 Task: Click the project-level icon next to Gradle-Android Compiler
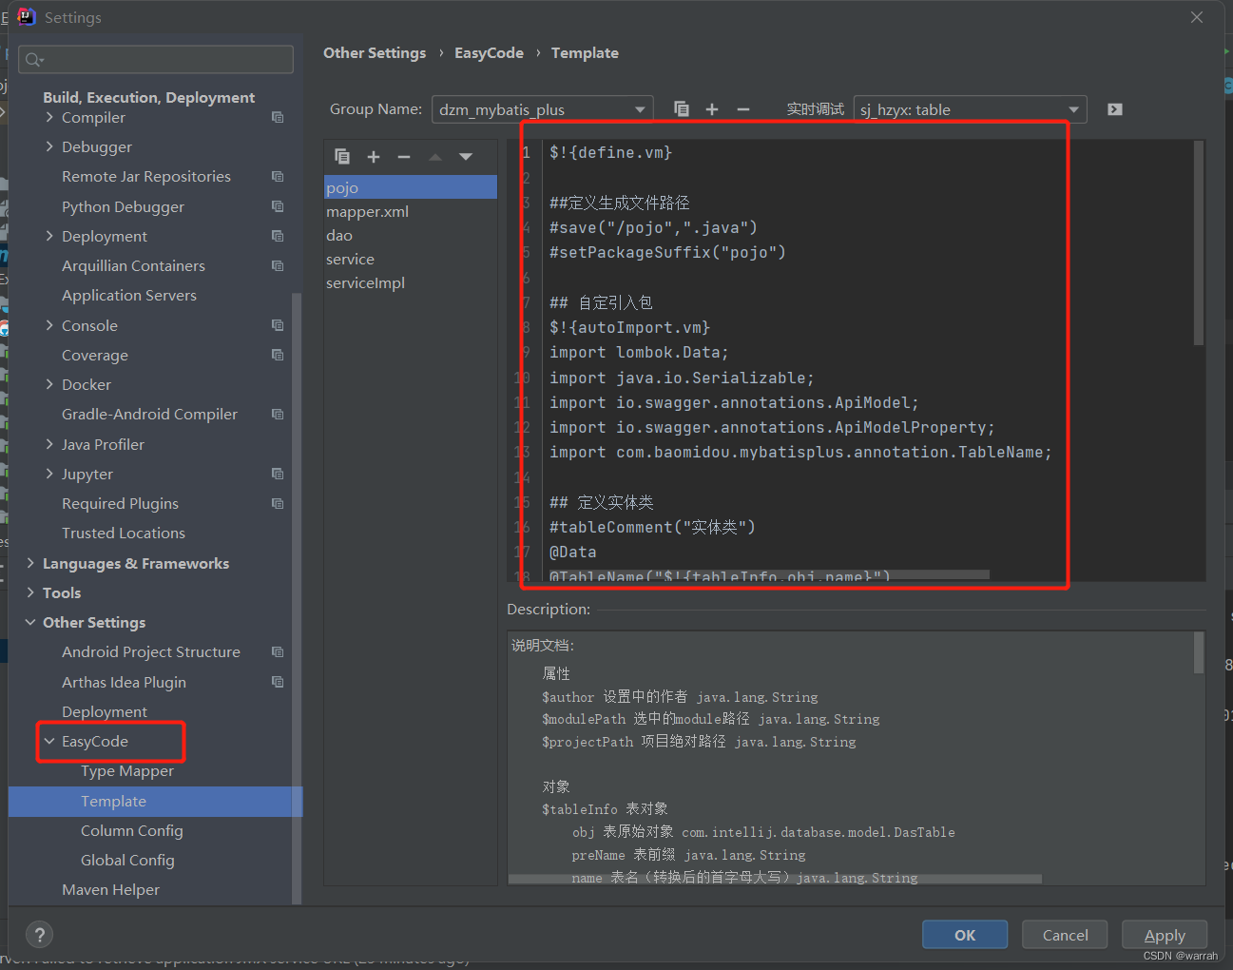[x=278, y=414]
